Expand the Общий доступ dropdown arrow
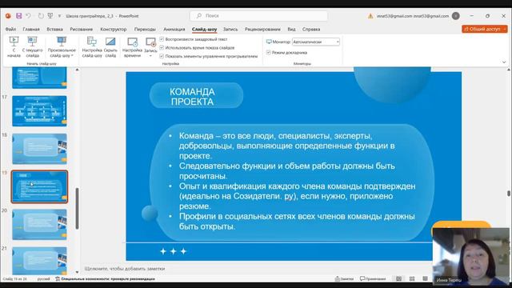This screenshot has height=288, width=512. [505, 29]
